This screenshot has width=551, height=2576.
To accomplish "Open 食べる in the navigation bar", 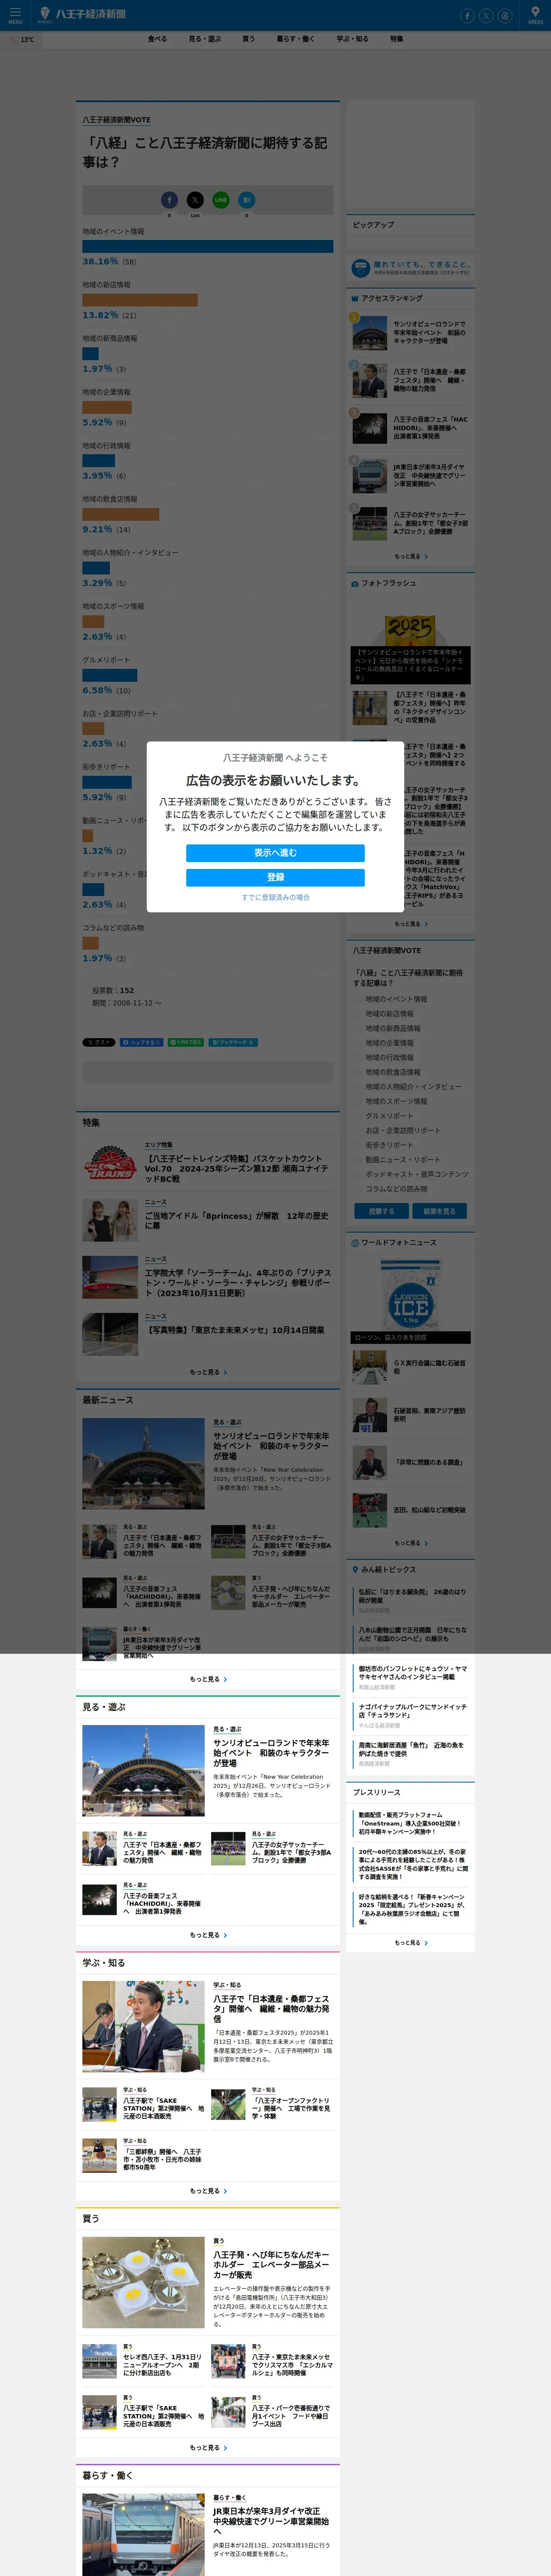I will [x=157, y=39].
